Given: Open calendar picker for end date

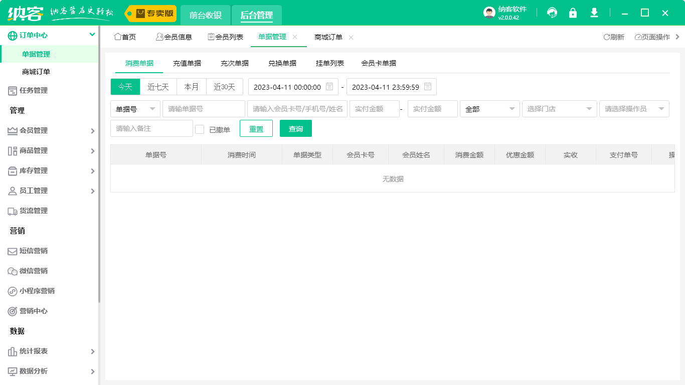Looking at the screenshot, I should click(x=428, y=87).
